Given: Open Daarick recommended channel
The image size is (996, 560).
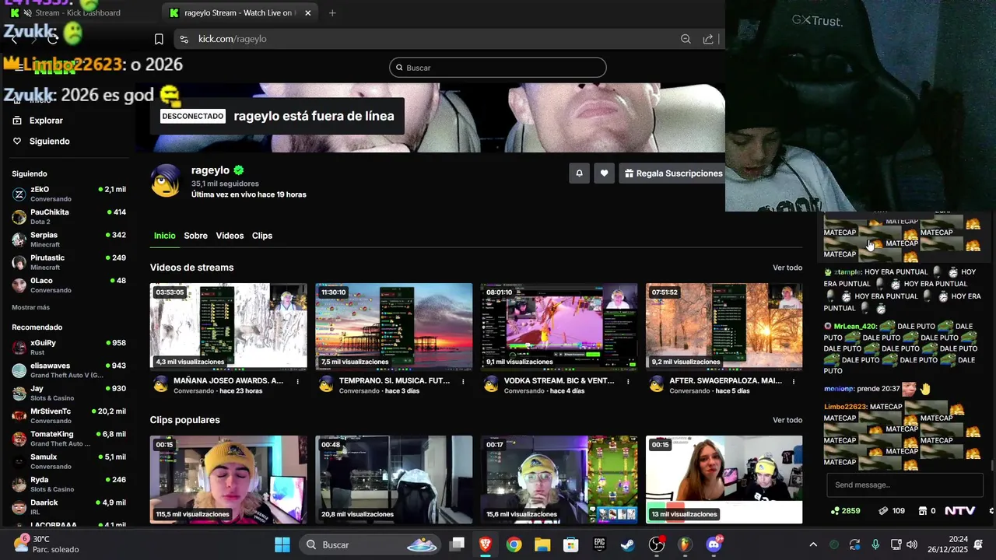Looking at the screenshot, I should 68,507.
